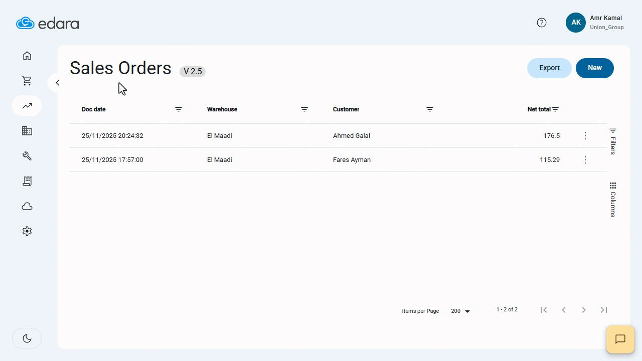Open the sales trending-up icon
Viewport: 642px width, 361px height.
27,106
